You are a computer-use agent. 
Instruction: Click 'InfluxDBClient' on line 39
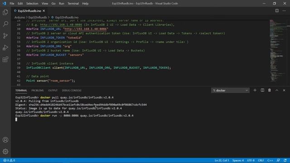point(38,68)
